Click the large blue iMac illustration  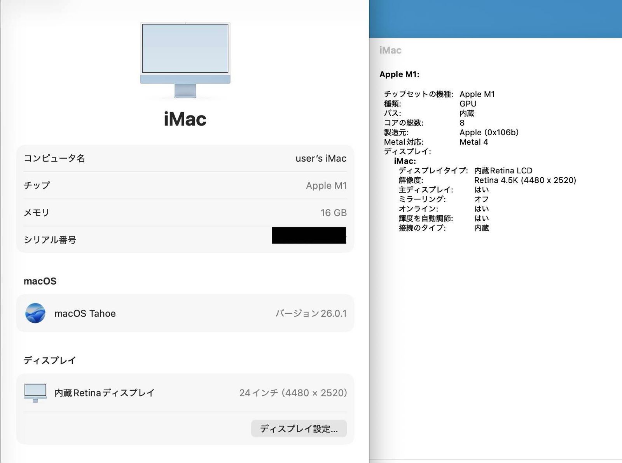click(185, 58)
